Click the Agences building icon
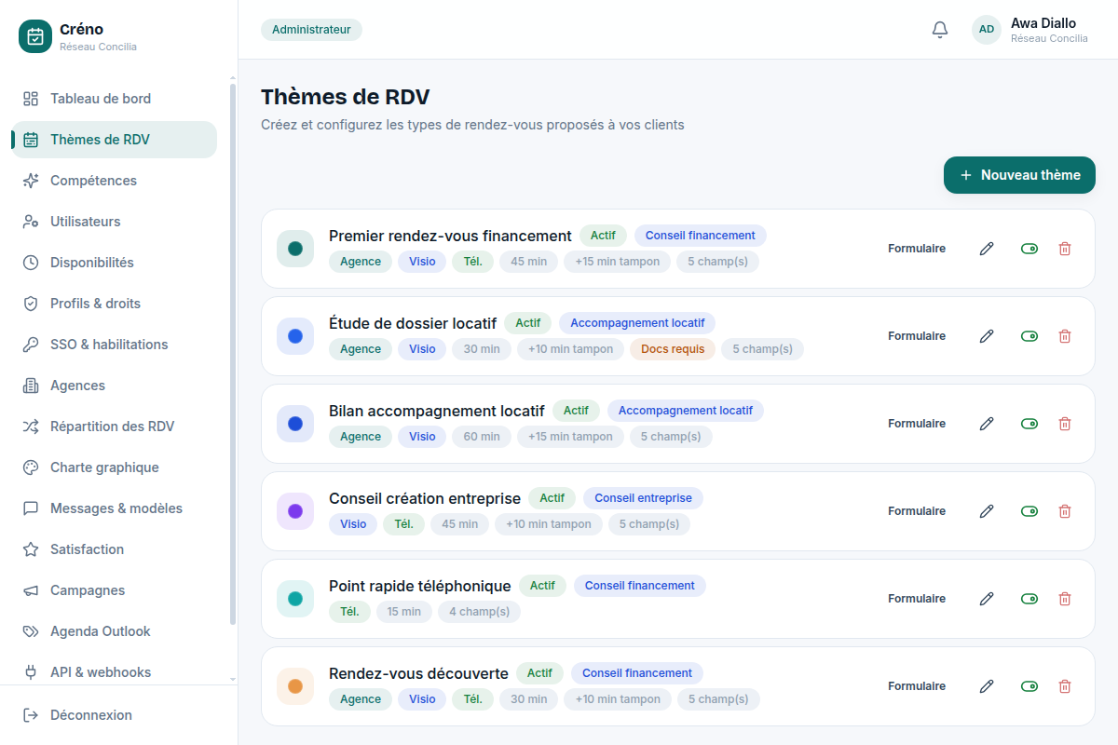 click(x=31, y=386)
